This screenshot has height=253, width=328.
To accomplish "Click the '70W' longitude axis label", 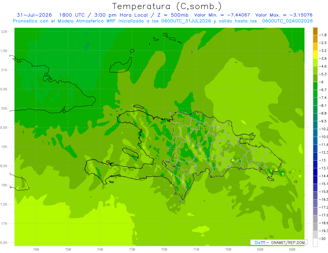I will click(x=228, y=249).
